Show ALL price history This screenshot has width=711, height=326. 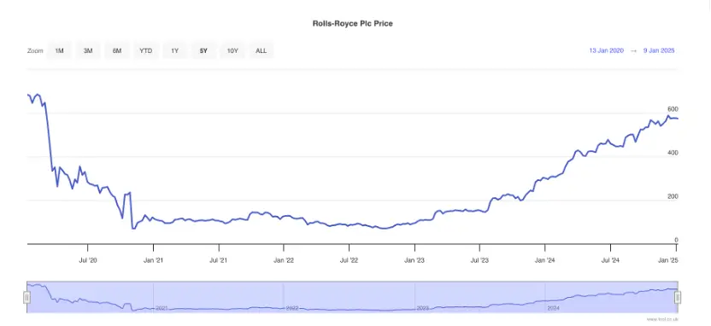261,50
